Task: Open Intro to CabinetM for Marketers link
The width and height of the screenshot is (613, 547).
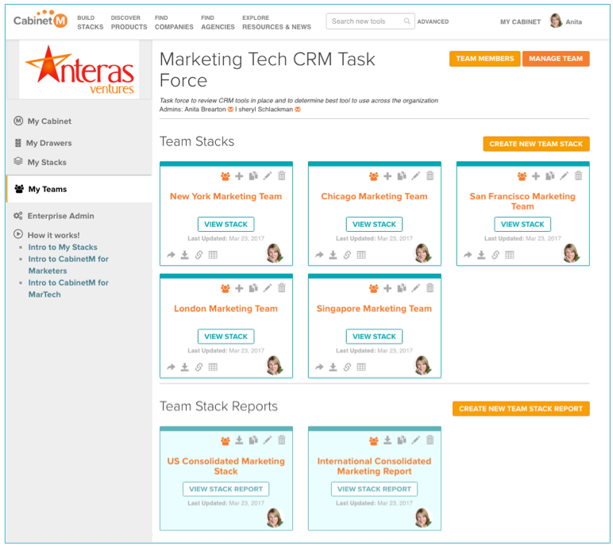Action: (x=68, y=265)
